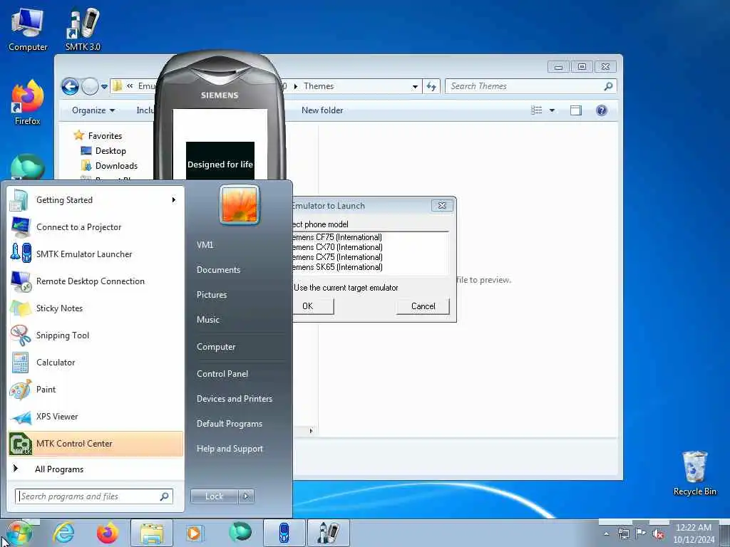The image size is (730, 547).
Task: Show hidden tray icons
Action: tap(606, 534)
